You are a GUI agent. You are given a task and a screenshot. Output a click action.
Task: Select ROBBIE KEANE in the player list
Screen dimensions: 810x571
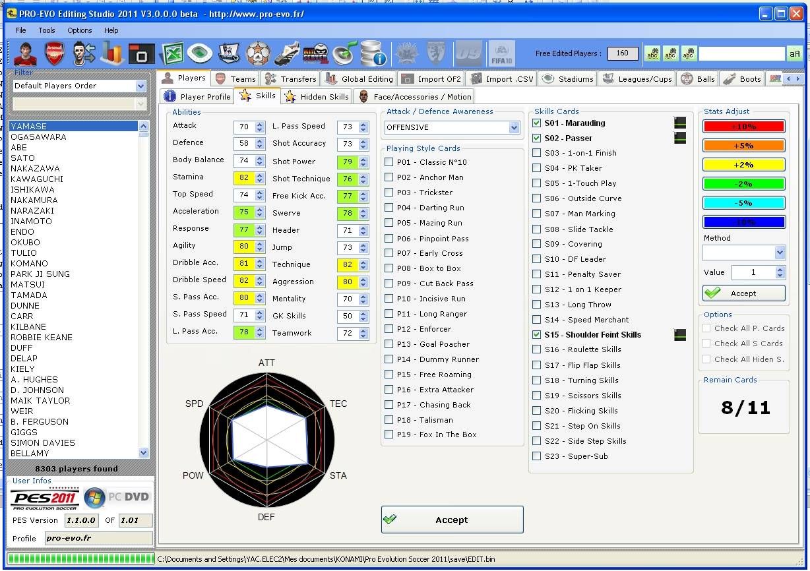tap(42, 337)
